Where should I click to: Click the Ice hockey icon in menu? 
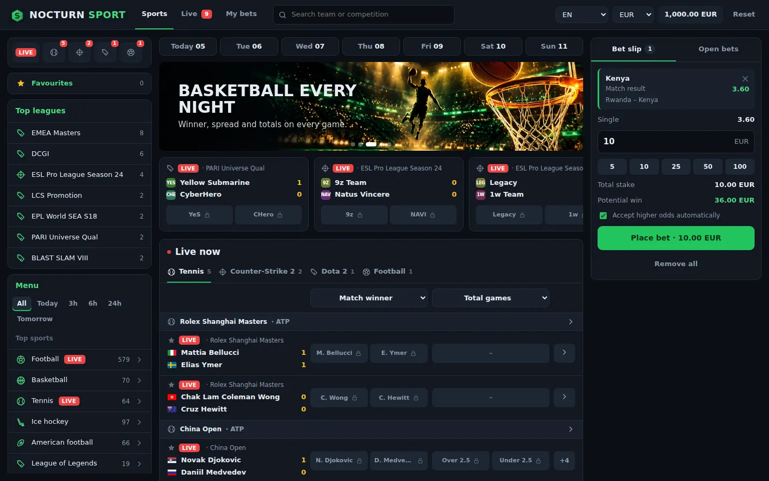click(21, 422)
